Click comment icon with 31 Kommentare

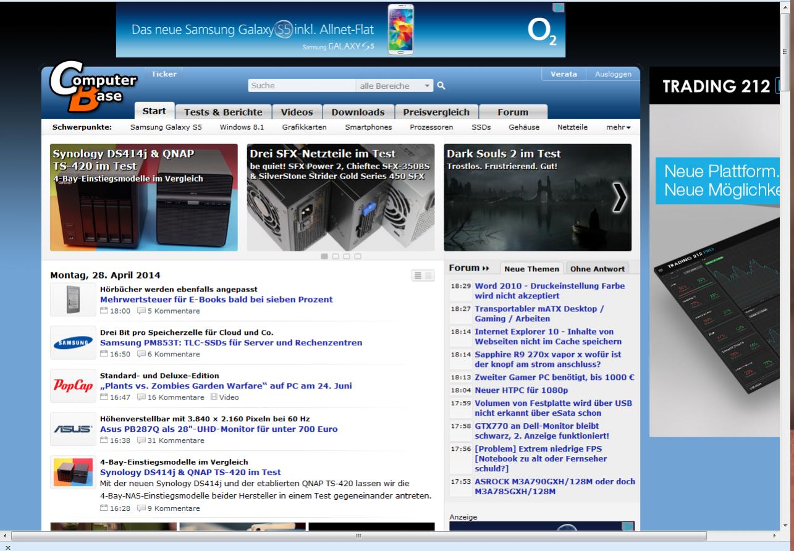[x=141, y=440]
